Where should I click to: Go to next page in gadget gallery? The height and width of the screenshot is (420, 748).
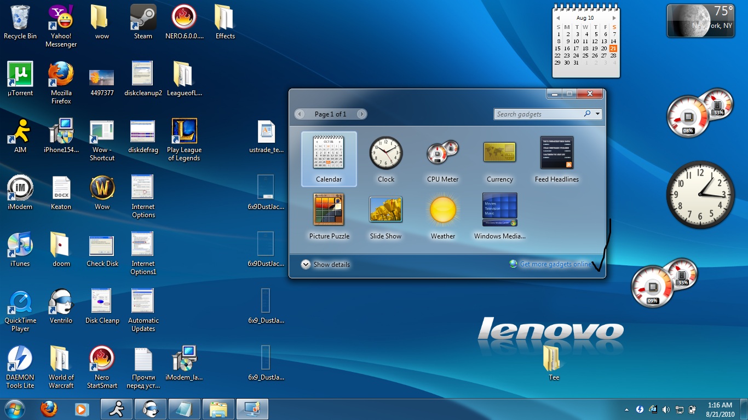point(361,114)
